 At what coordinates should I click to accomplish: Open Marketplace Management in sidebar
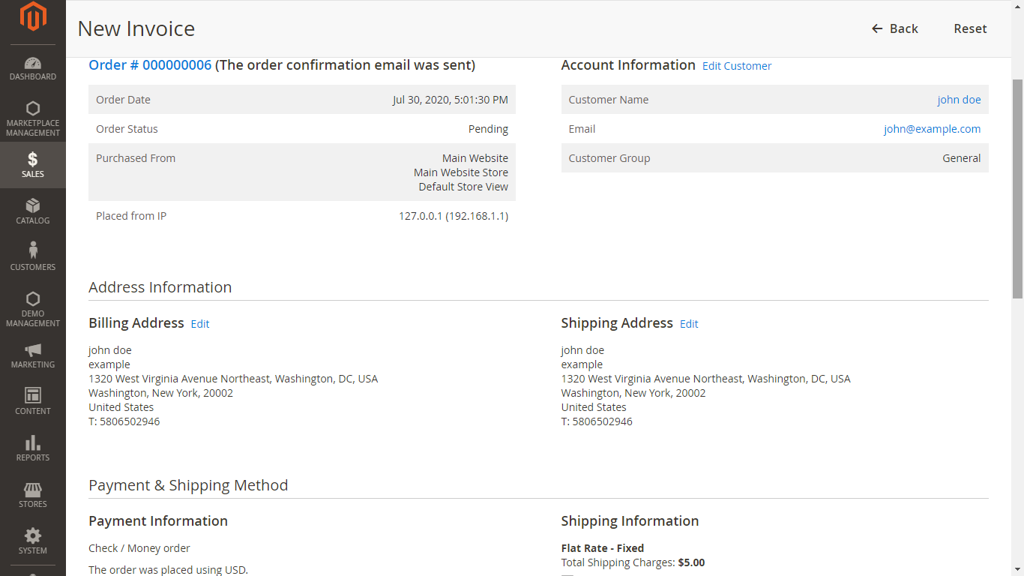coord(33,109)
